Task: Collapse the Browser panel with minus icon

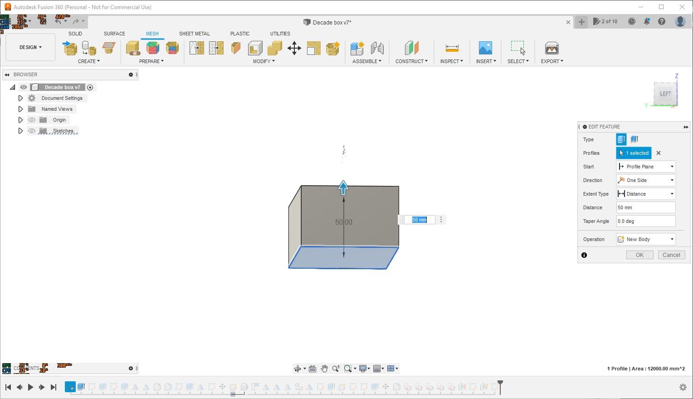Action: tap(131, 74)
